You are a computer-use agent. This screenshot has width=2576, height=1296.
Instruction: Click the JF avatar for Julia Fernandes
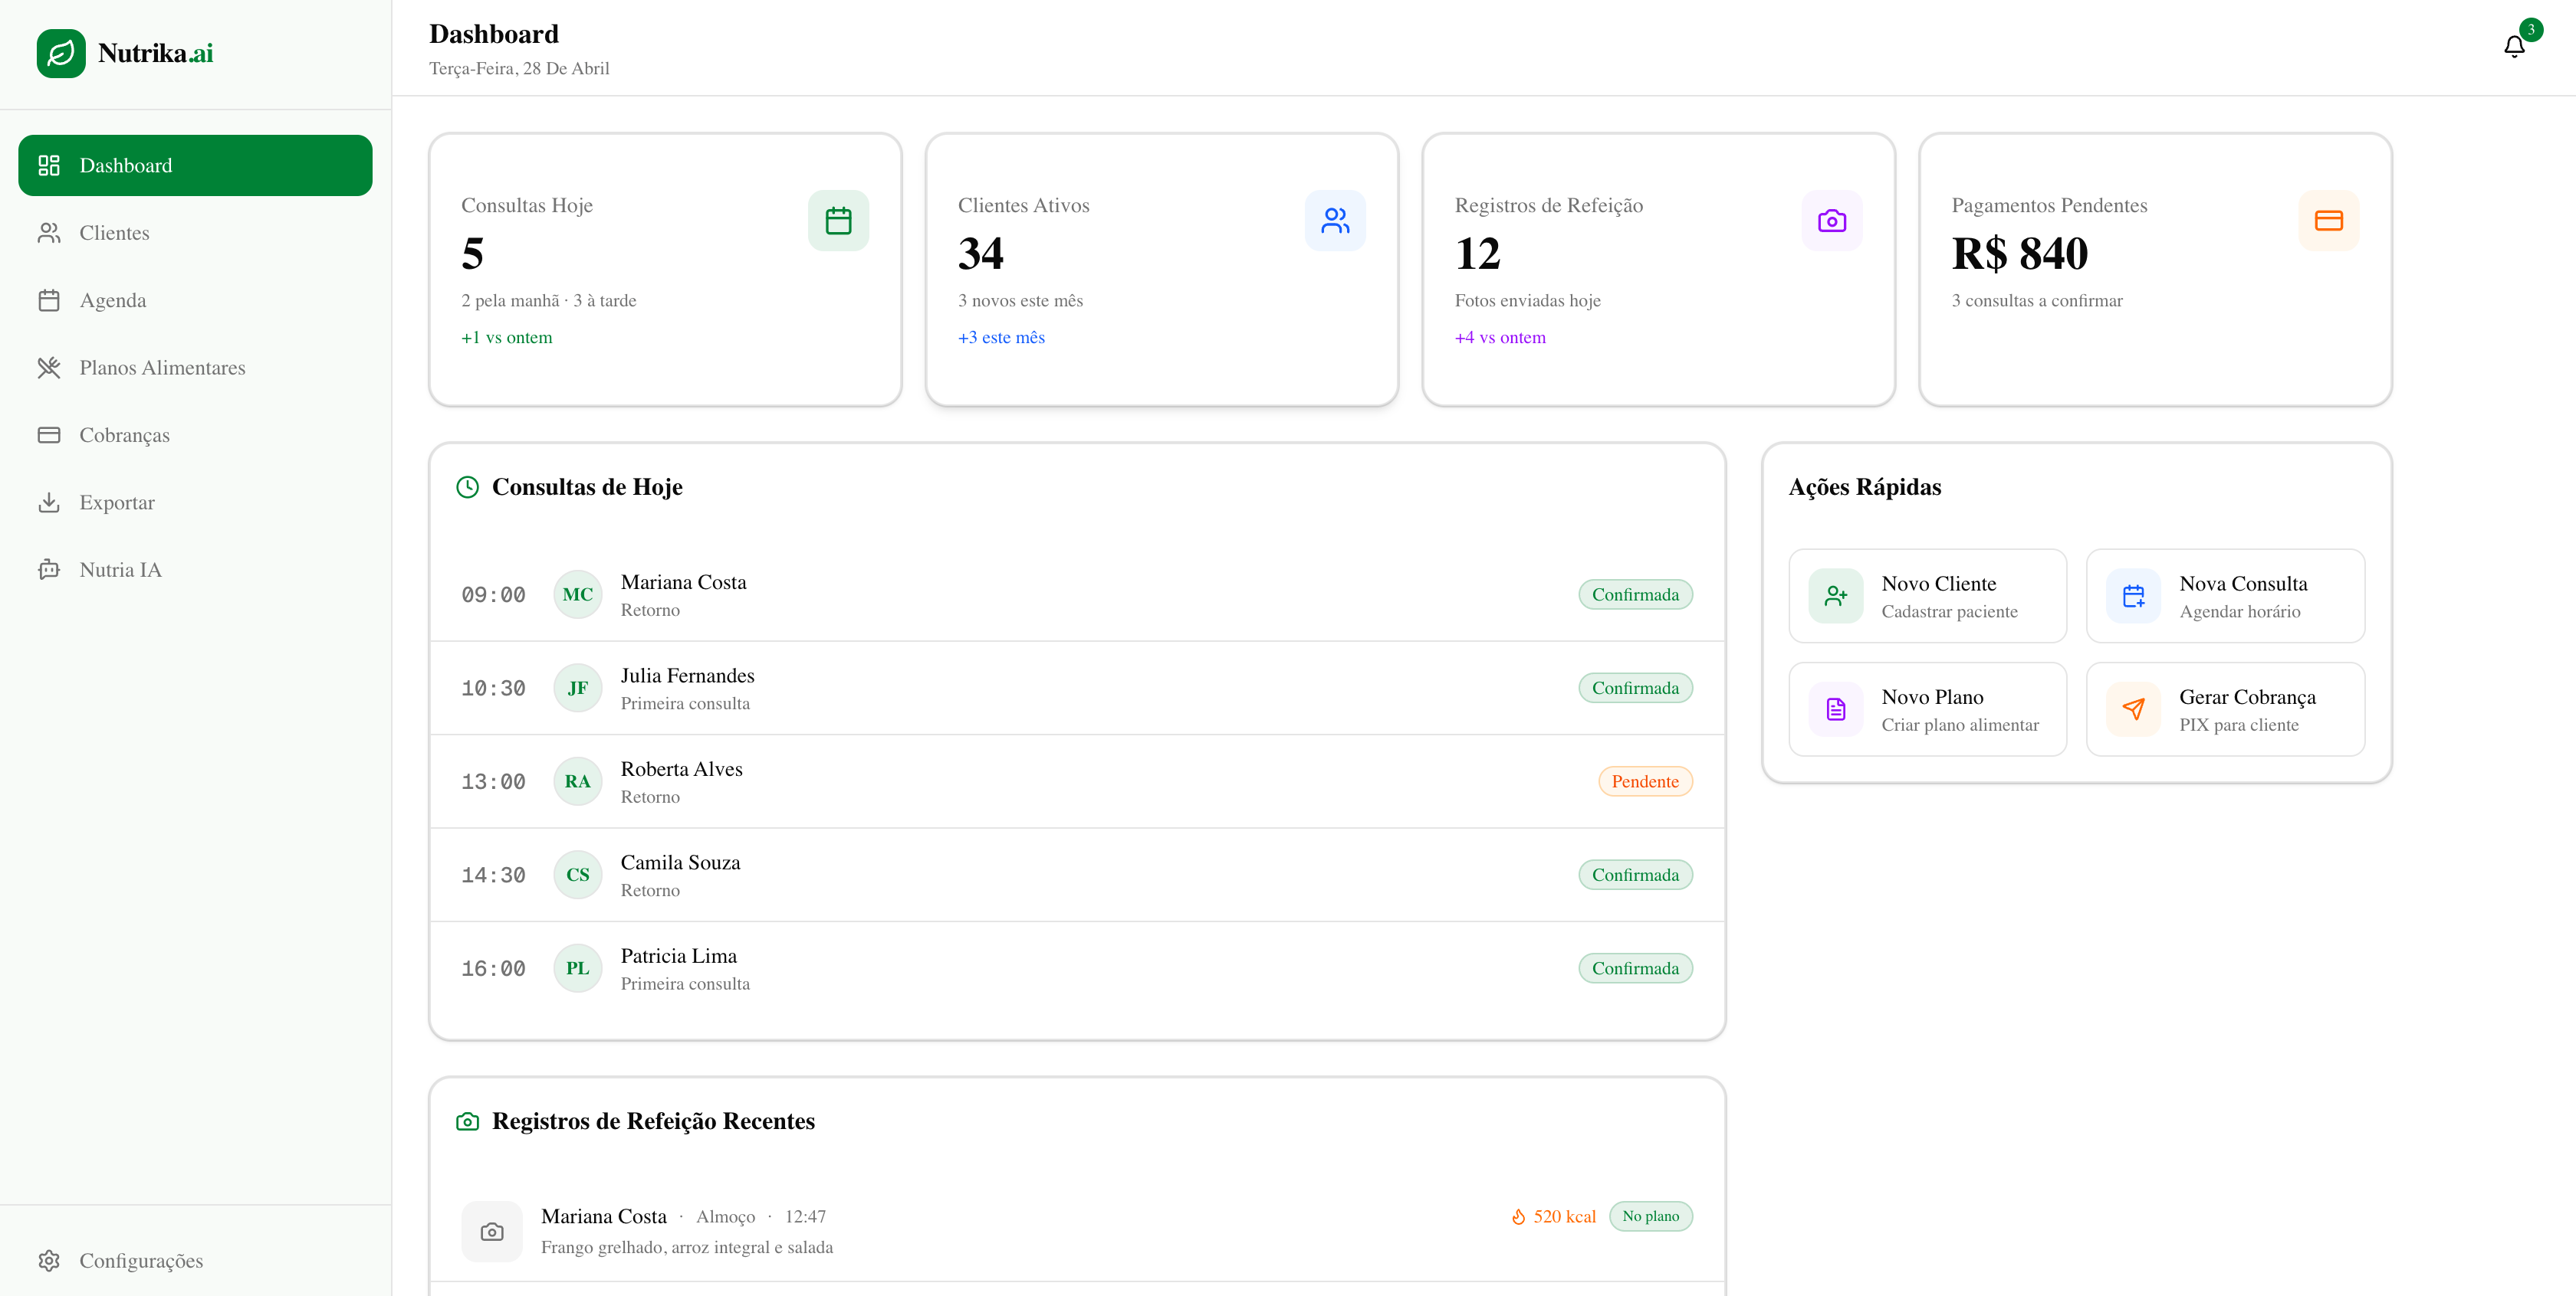(x=578, y=689)
